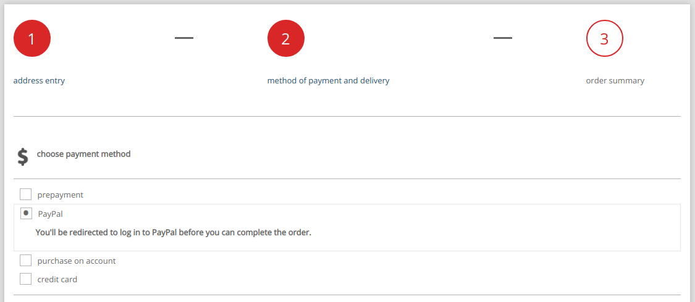Click the PayPal text label
The image size is (695, 302).
pyautogui.click(x=50, y=214)
